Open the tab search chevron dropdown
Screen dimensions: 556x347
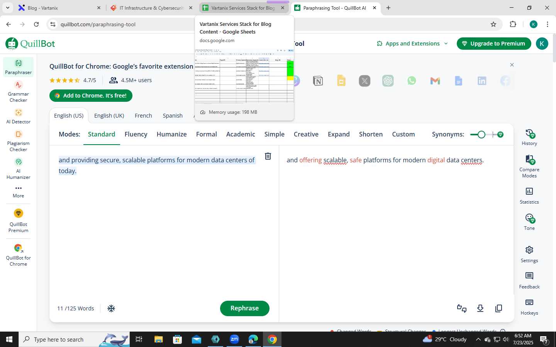coord(7,8)
